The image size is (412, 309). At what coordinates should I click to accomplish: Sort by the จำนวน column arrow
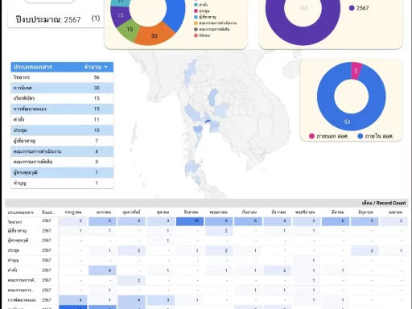[x=106, y=67]
